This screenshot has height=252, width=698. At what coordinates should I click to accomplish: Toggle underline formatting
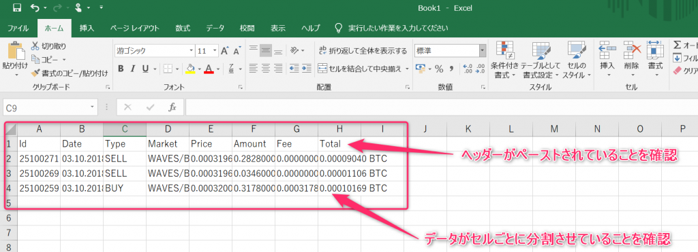(x=145, y=69)
